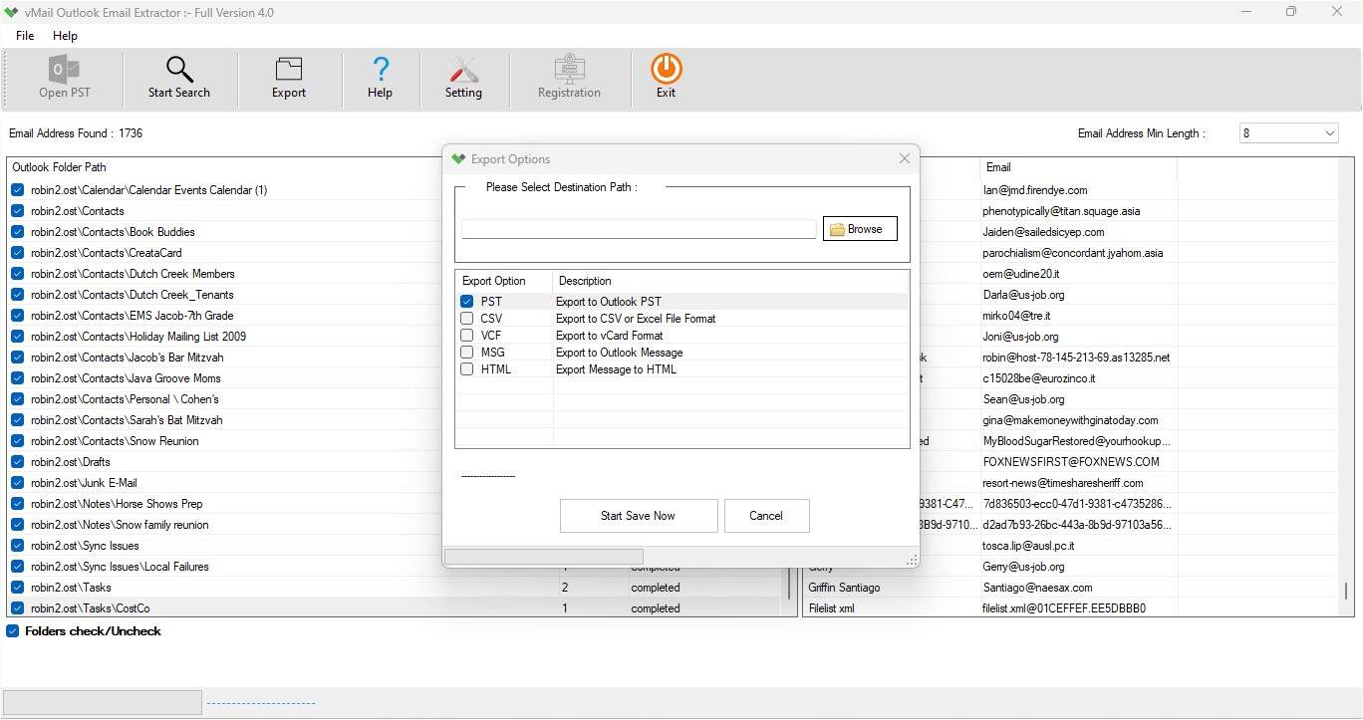The image size is (1363, 720).
Task: Select row Contacts\Holiday Mailing List 2009
Action: point(137,337)
